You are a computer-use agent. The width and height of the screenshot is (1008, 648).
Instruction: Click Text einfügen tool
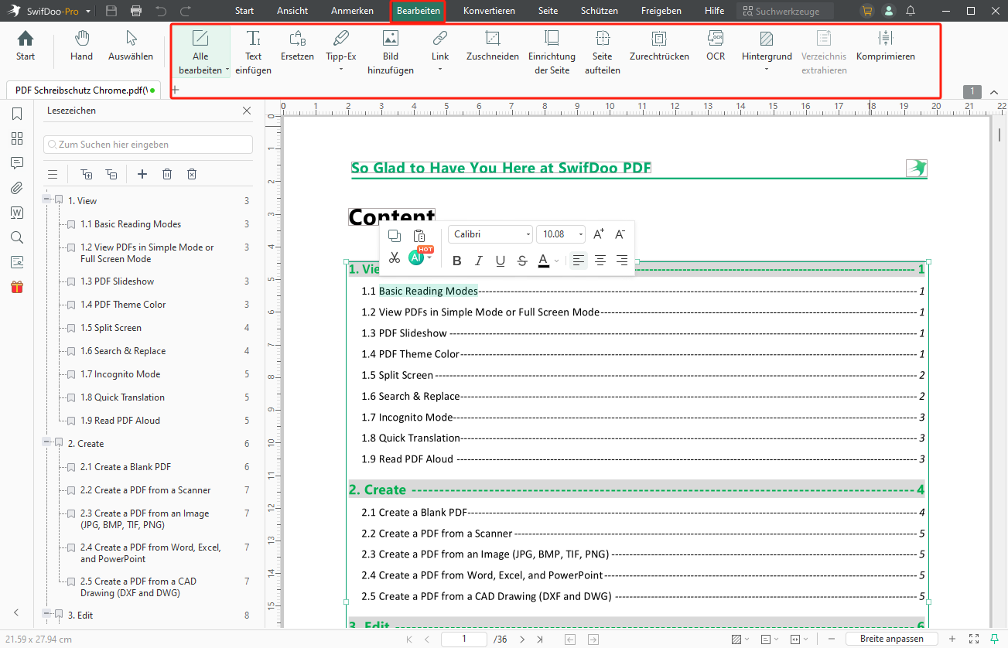254,53
